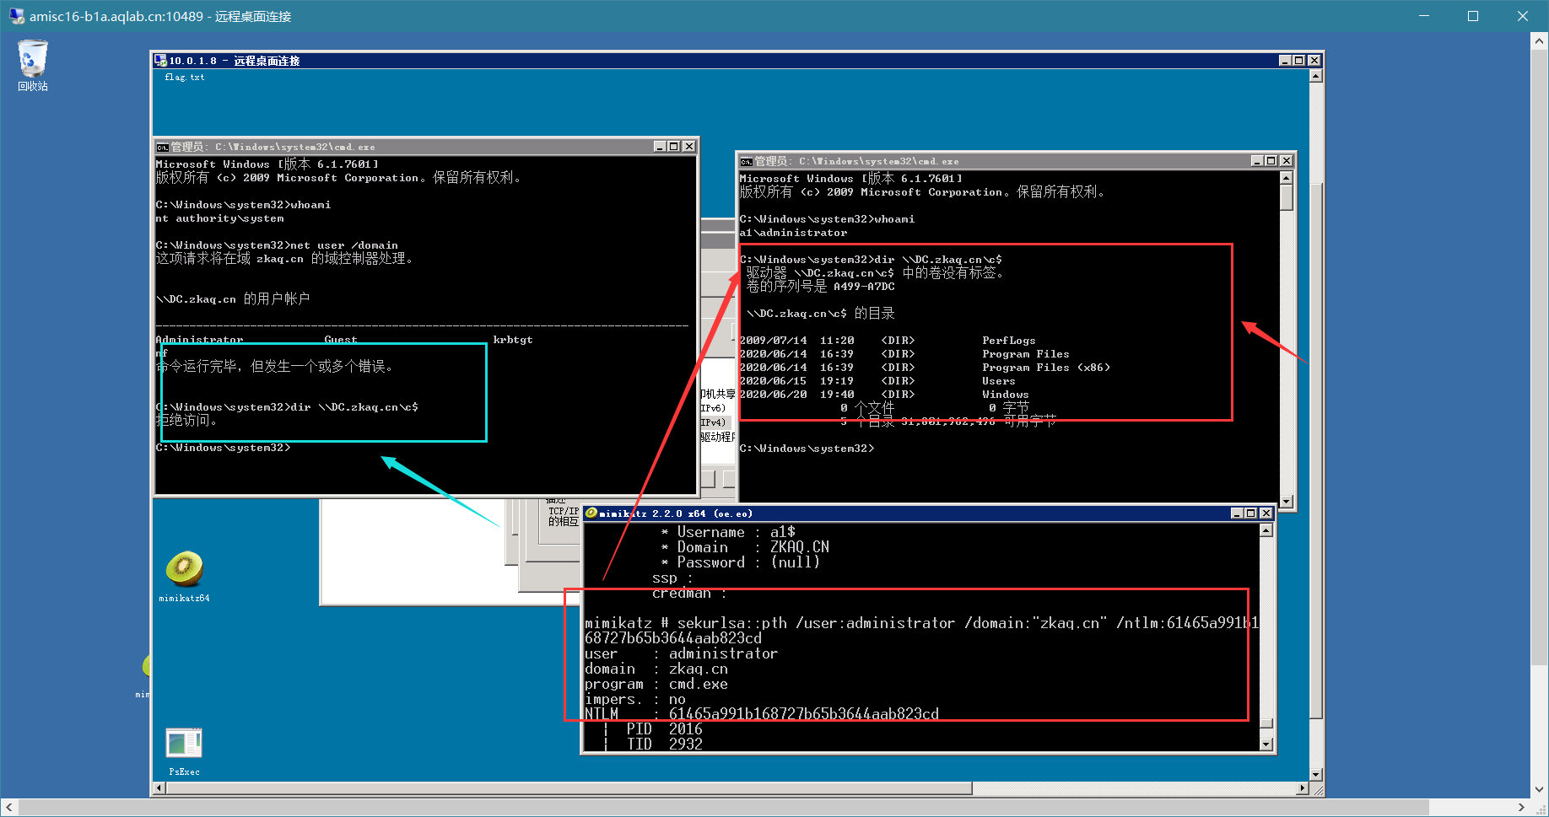Click the left cmd window title icon

162,147
